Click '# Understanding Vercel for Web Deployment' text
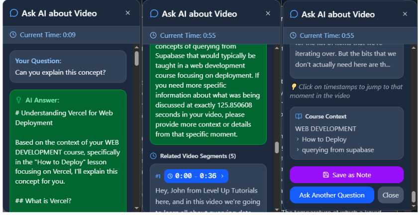Viewport: 420px width, 215px height. click(64, 118)
